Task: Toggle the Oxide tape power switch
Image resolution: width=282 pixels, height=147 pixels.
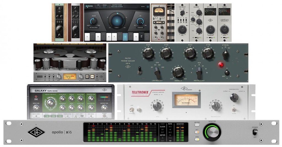Action: (x=97, y=77)
